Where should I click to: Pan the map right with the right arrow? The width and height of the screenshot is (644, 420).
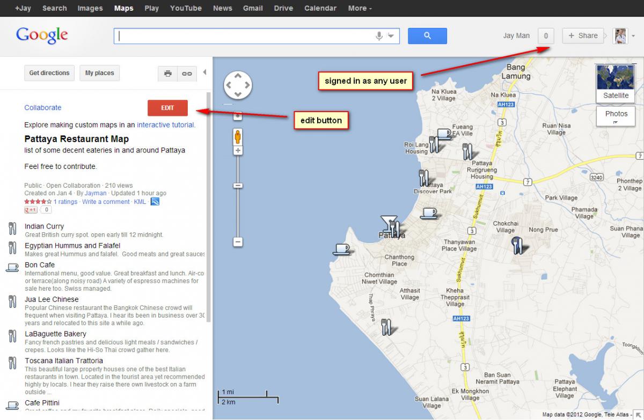[246, 85]
